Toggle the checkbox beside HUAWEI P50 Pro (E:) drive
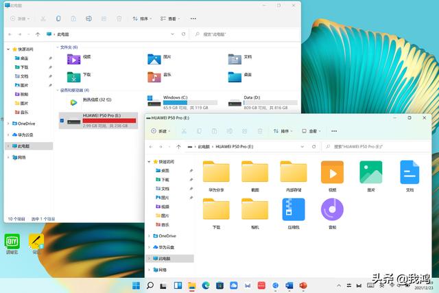 (62, 121)
